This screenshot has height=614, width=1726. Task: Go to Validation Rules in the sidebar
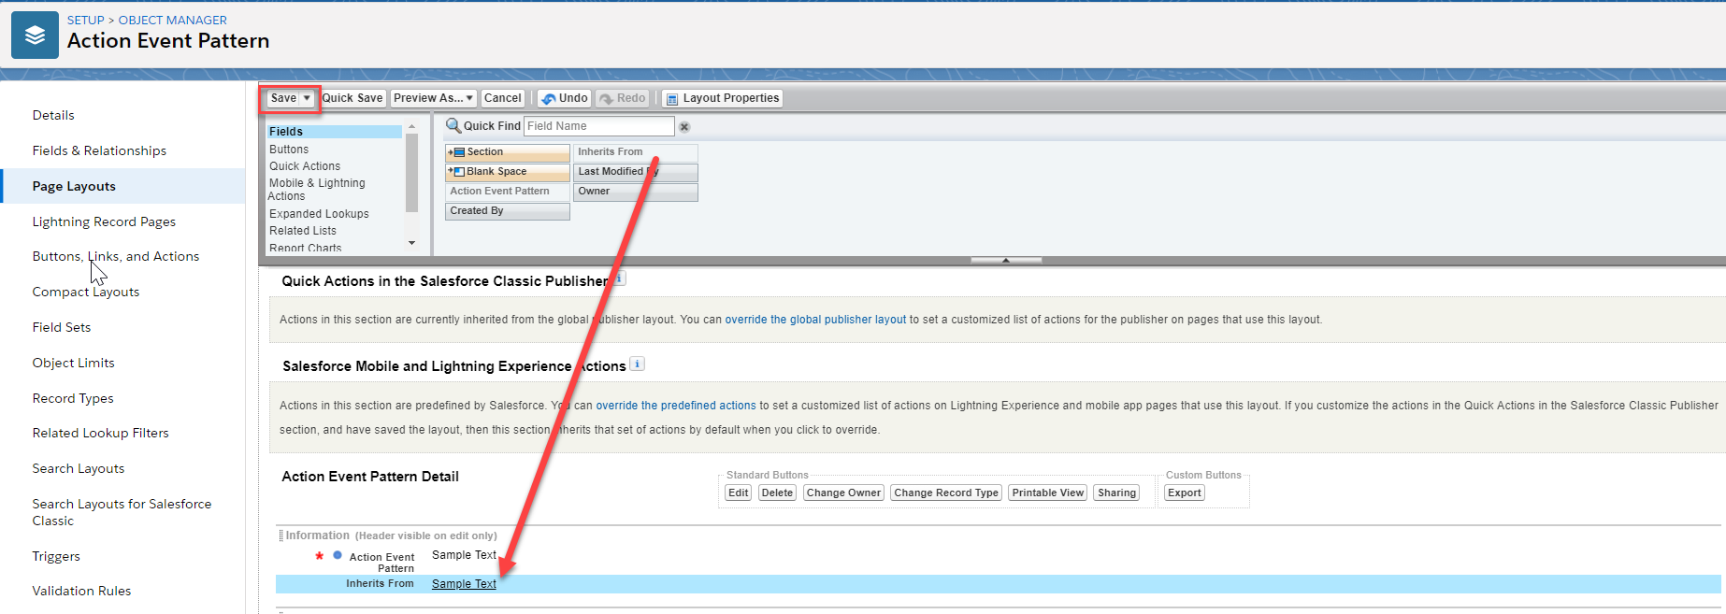[x=81, y=591]
